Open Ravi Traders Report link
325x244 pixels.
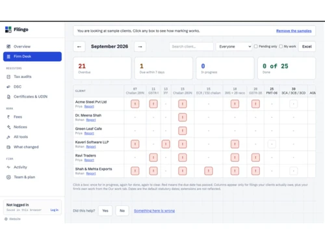[89, 160]
